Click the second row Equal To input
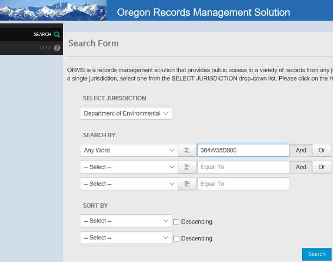Image resolution: width=333 pixels, height=262 pixels. [x=243, y=167]
